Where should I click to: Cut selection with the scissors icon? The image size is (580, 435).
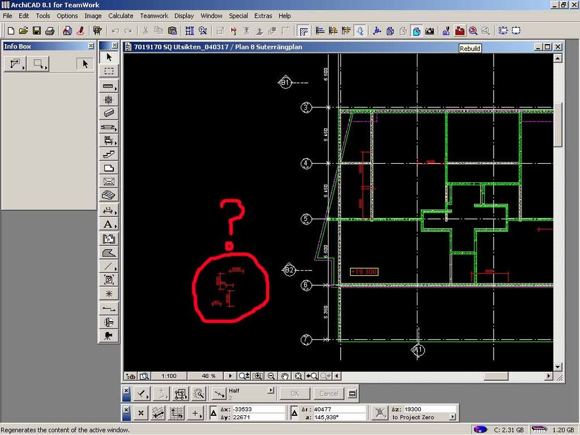click(x=146, y=31)
